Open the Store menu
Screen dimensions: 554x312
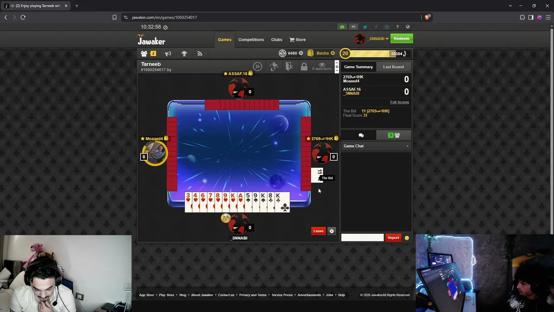coord(297,39)
